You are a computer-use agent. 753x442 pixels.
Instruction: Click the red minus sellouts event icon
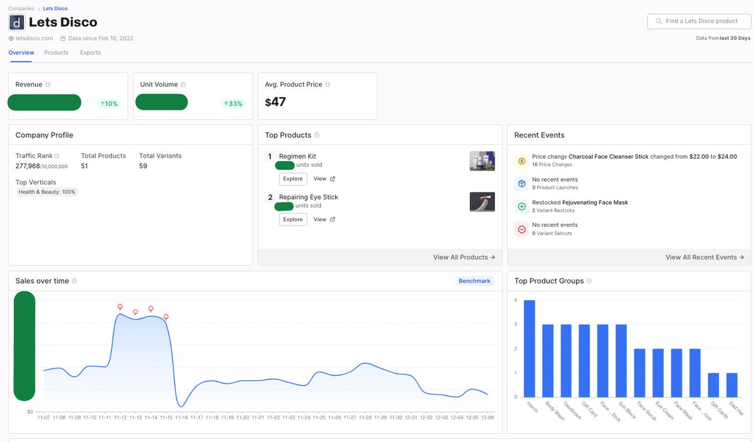522,229
